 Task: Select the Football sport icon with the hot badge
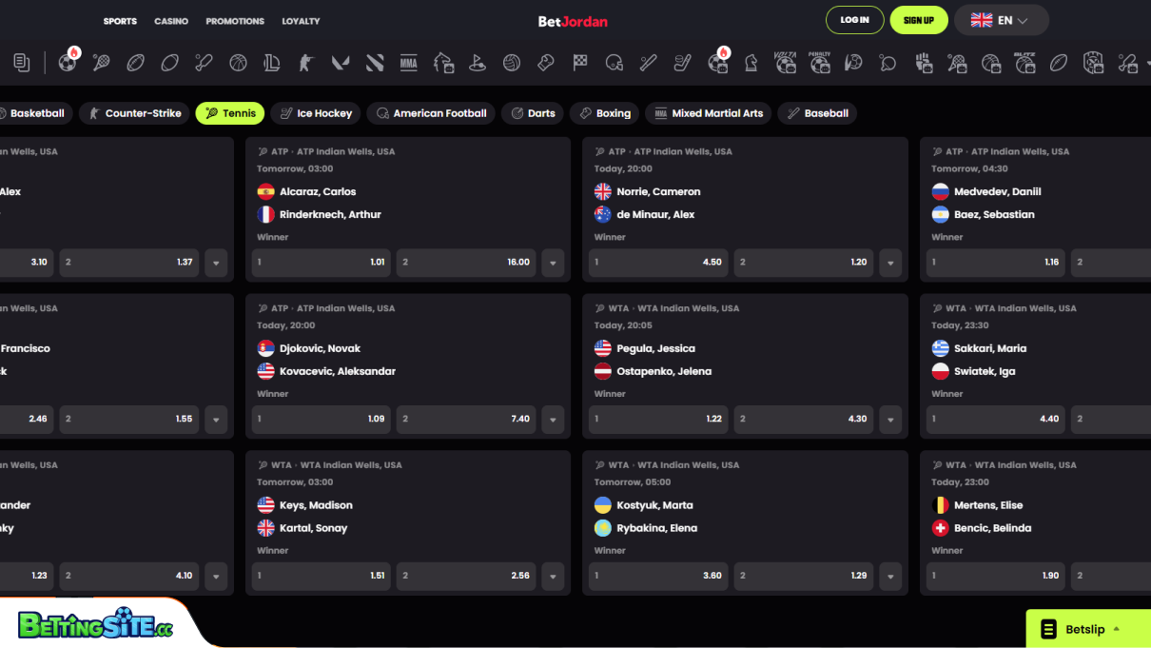click(x=67, y=64)
